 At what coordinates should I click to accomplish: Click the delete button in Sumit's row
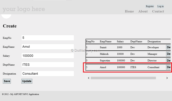(x=168, y=47)
